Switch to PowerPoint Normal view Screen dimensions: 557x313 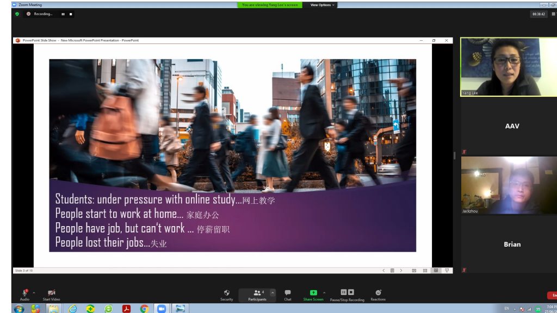pyautogui.click(x=414, y=270)
